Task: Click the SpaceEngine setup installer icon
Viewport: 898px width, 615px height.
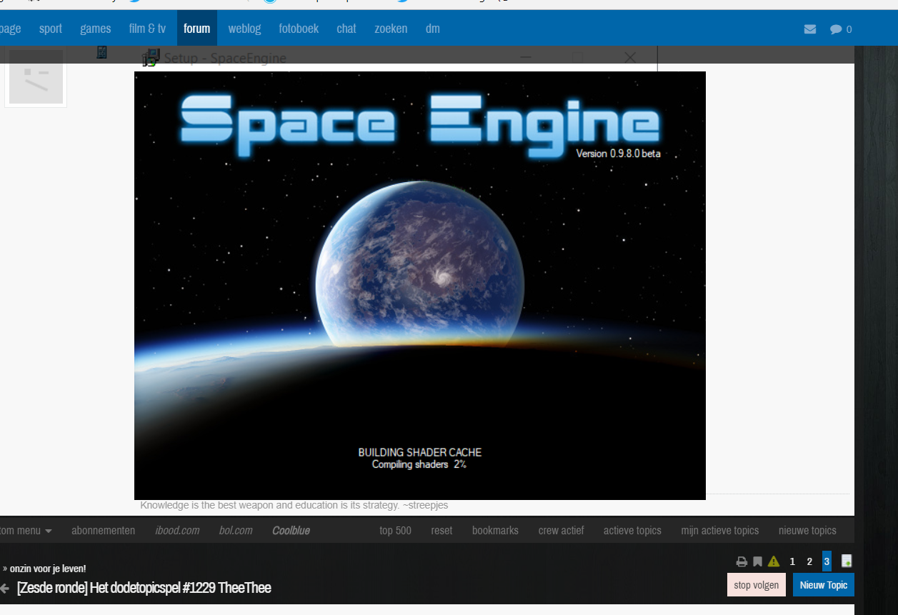Action: point(150,59)
